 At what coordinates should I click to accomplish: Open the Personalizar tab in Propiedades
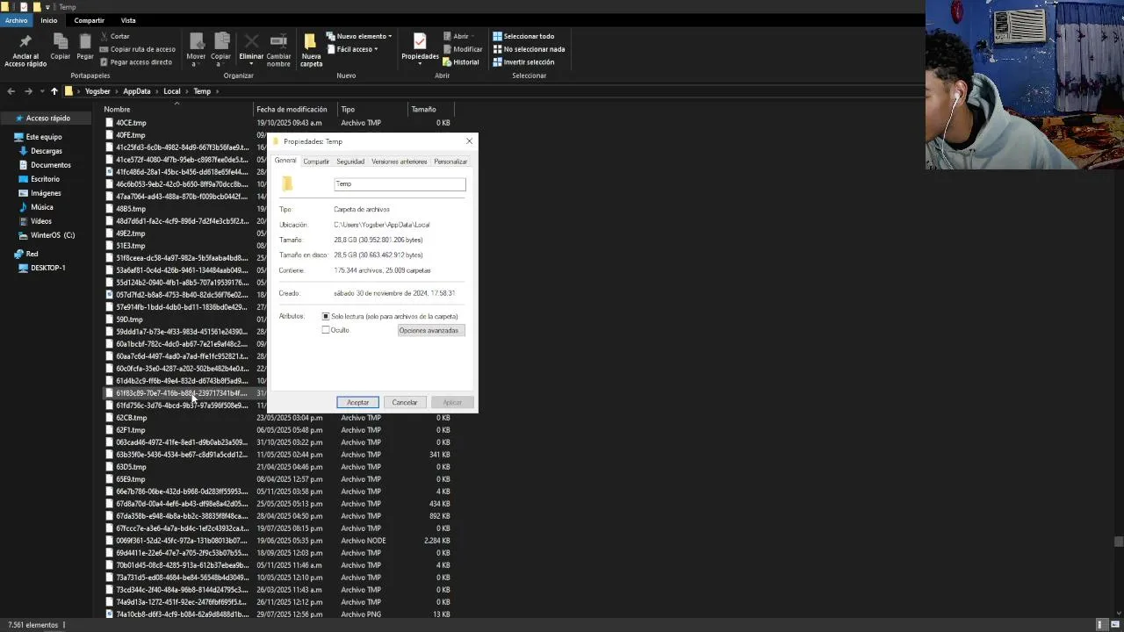tap(450, 162)
